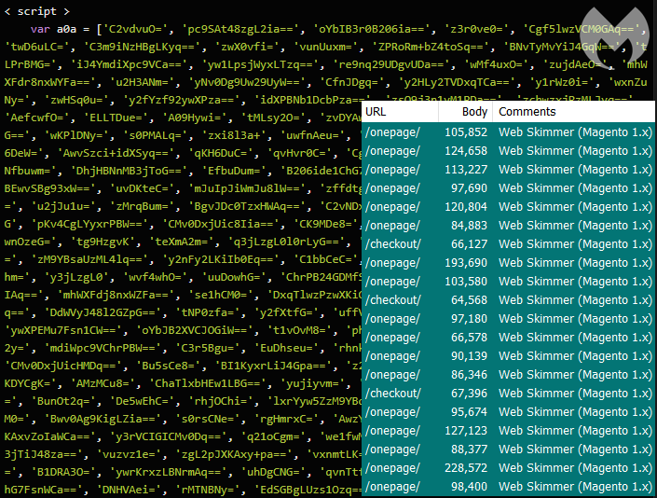Viewport: 657px width, 498px height.
Task: Select the last row with body 98,400
Action: tap(508, 487)
